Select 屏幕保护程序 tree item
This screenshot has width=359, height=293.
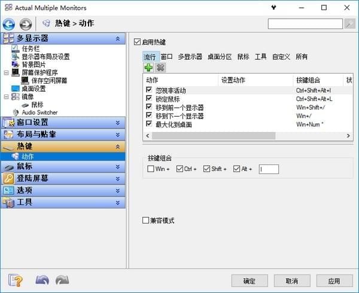tap(39, 72)
